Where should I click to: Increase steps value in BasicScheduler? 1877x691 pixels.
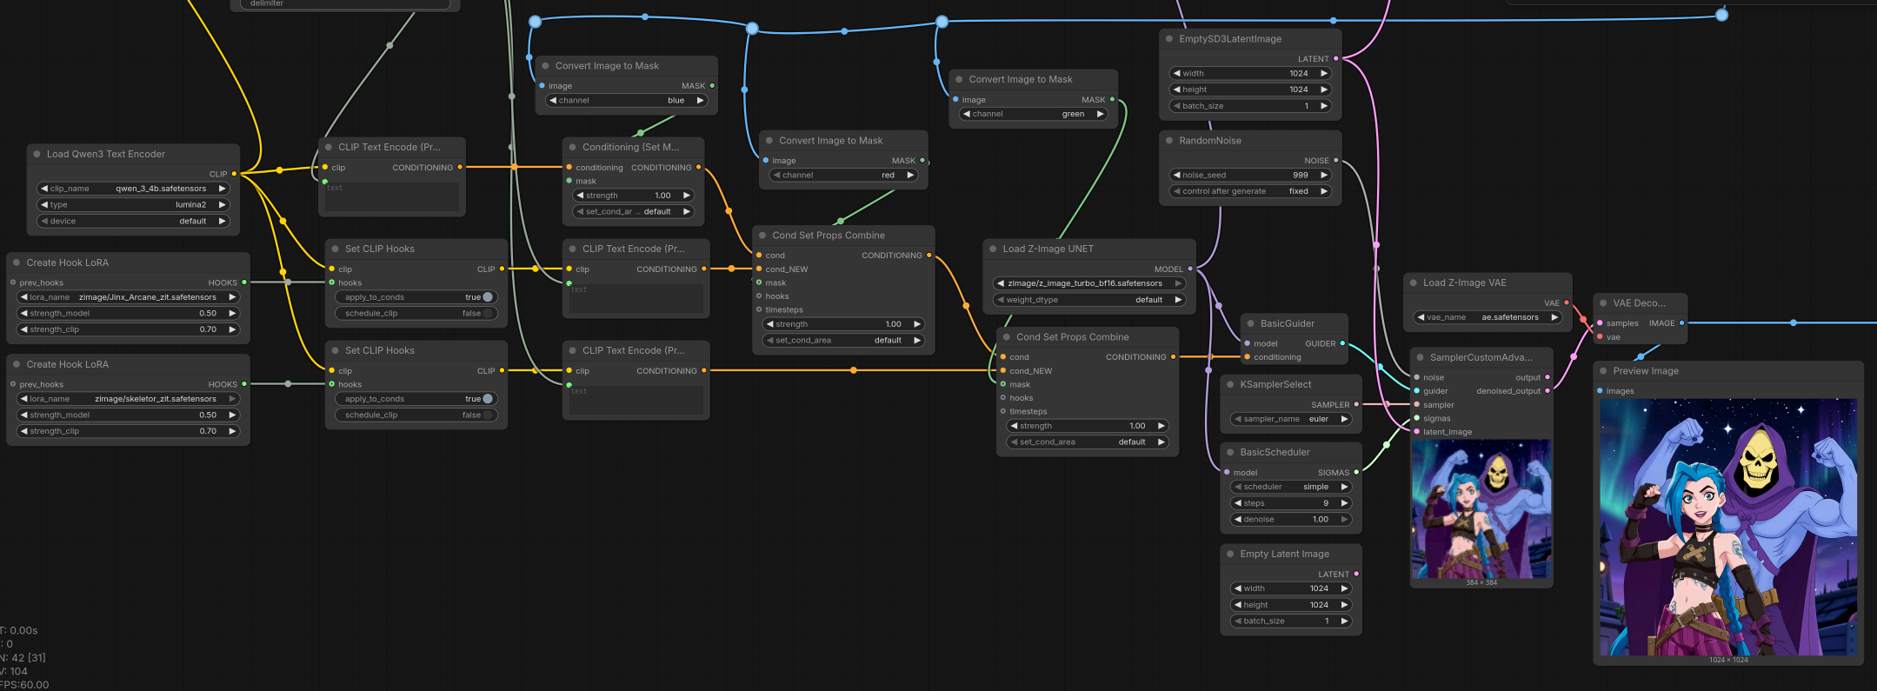coord(1344,503)
